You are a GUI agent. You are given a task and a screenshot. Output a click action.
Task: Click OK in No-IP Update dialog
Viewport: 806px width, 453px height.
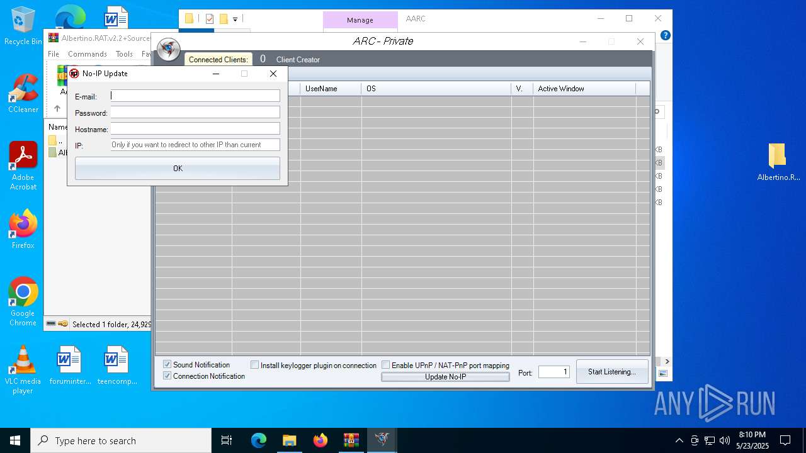pyautogui.click(x=178, y=168)
